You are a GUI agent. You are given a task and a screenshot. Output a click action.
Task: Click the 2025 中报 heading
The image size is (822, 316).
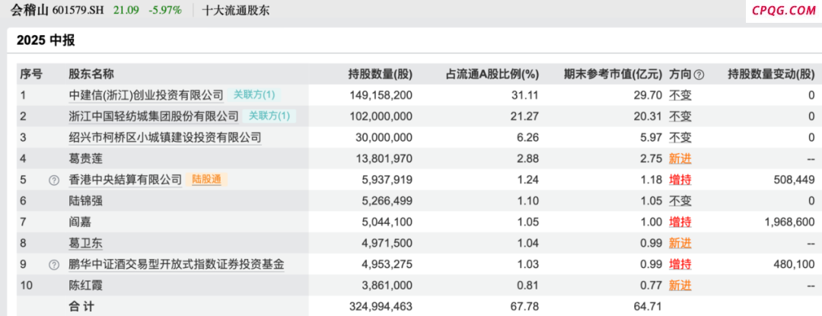[x=46, y=41]
